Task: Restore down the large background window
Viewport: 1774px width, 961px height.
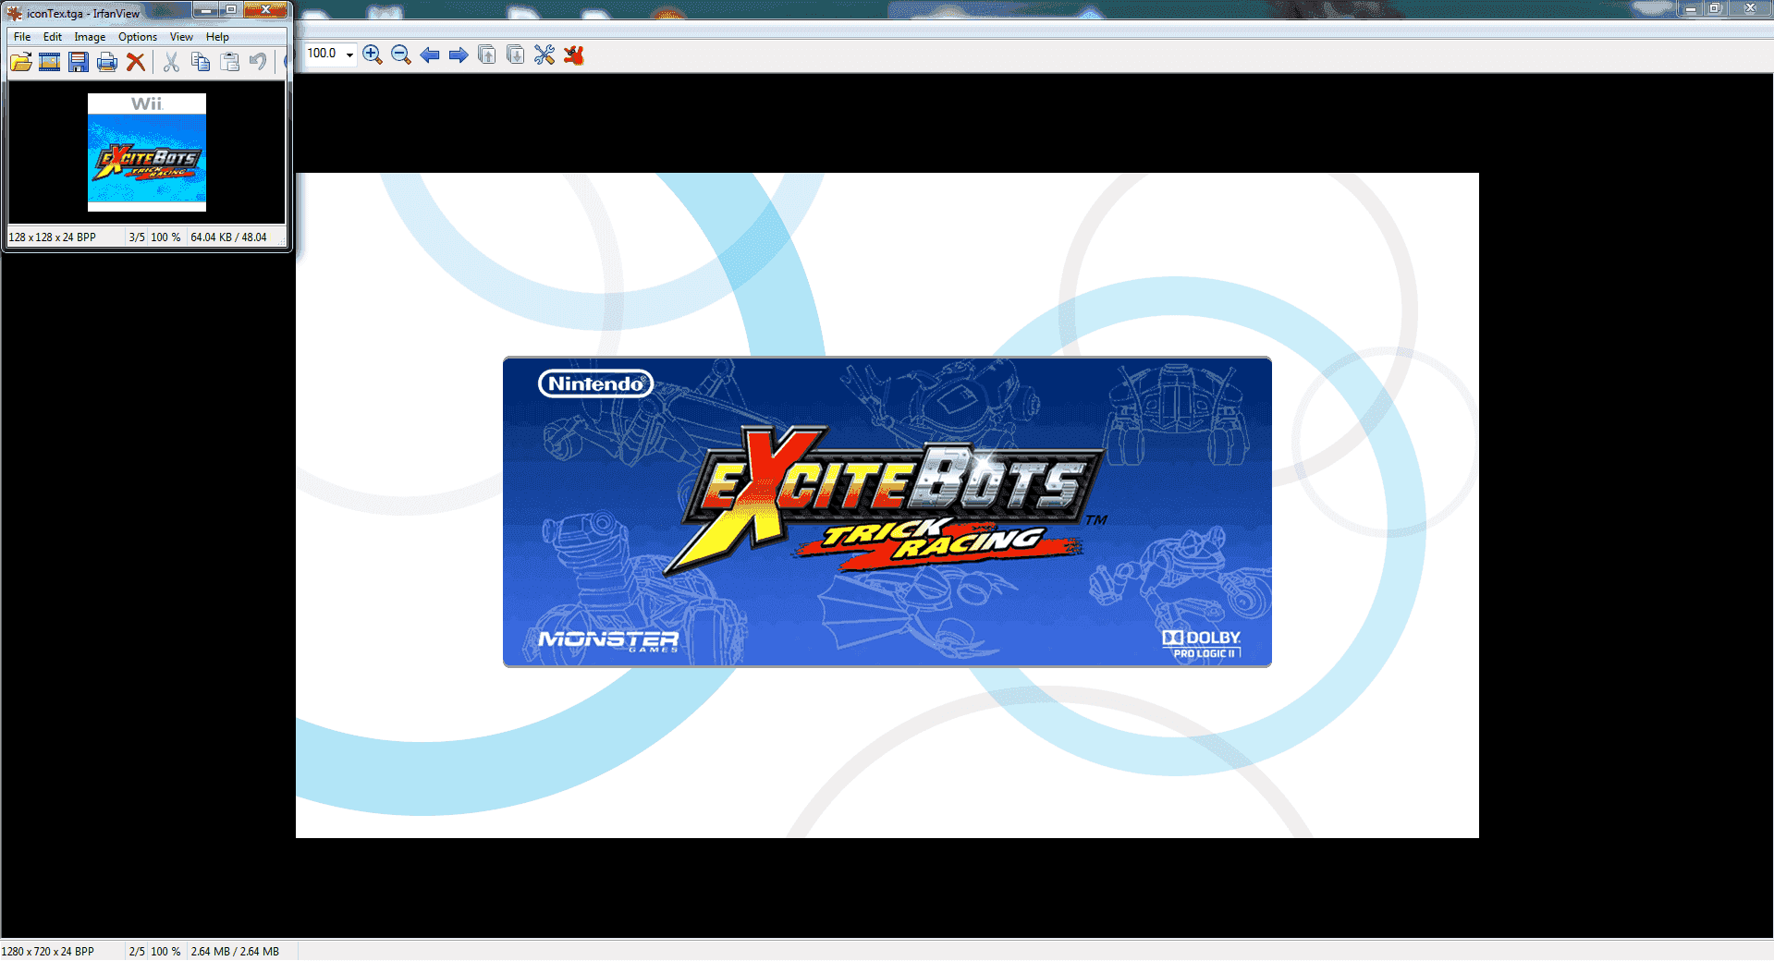Action: 1715,8
